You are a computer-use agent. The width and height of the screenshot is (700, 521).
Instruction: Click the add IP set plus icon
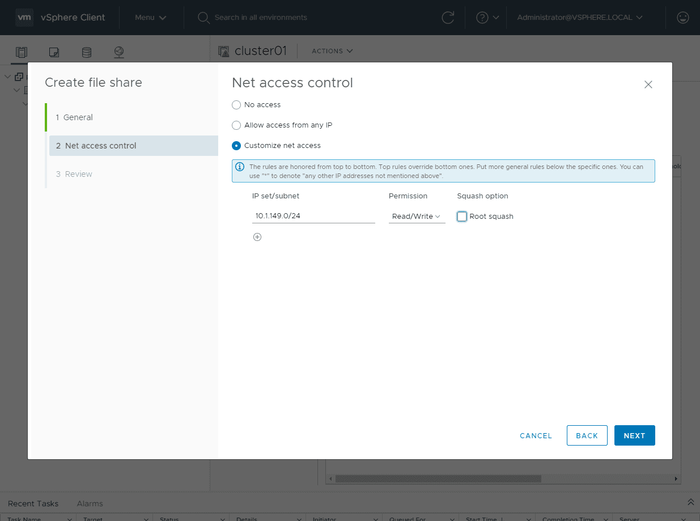point(257,237)
